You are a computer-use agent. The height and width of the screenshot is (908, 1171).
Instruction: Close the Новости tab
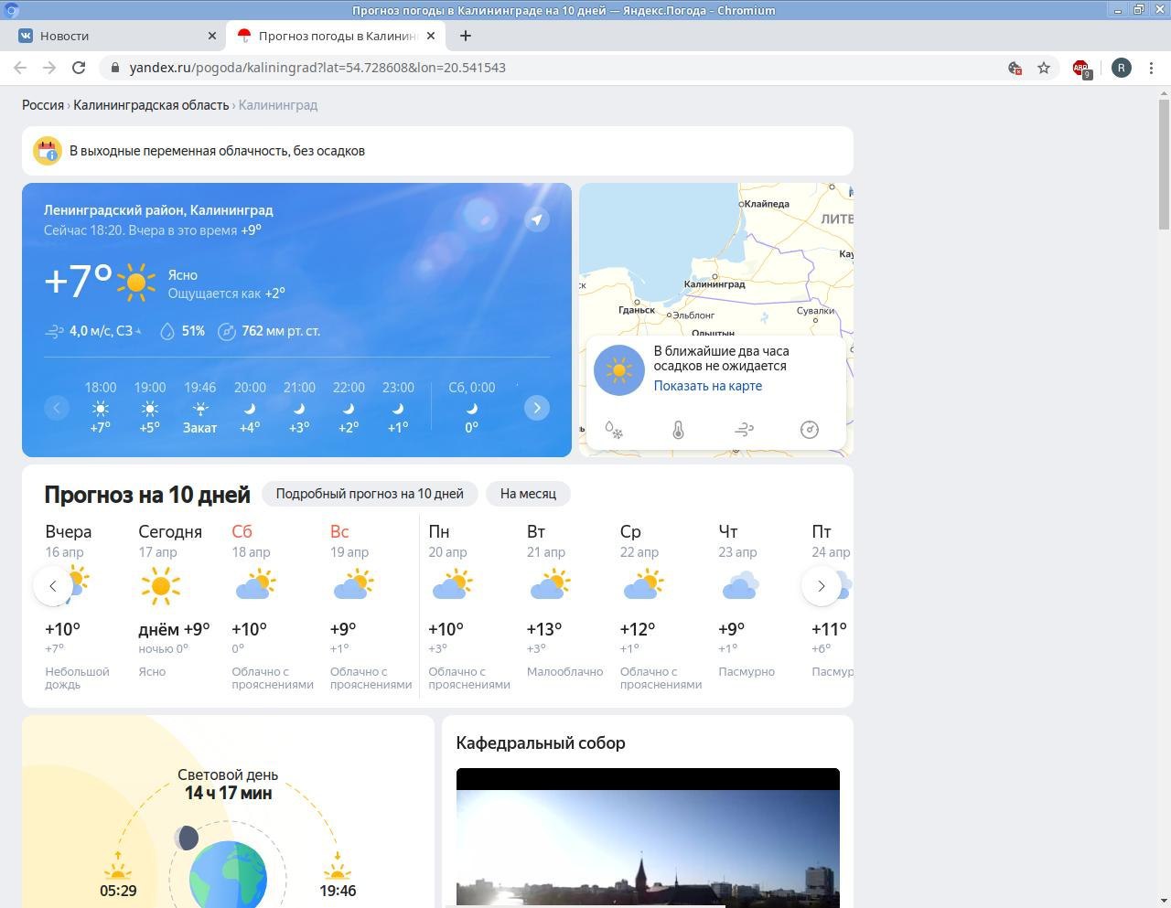coord(212,36)
